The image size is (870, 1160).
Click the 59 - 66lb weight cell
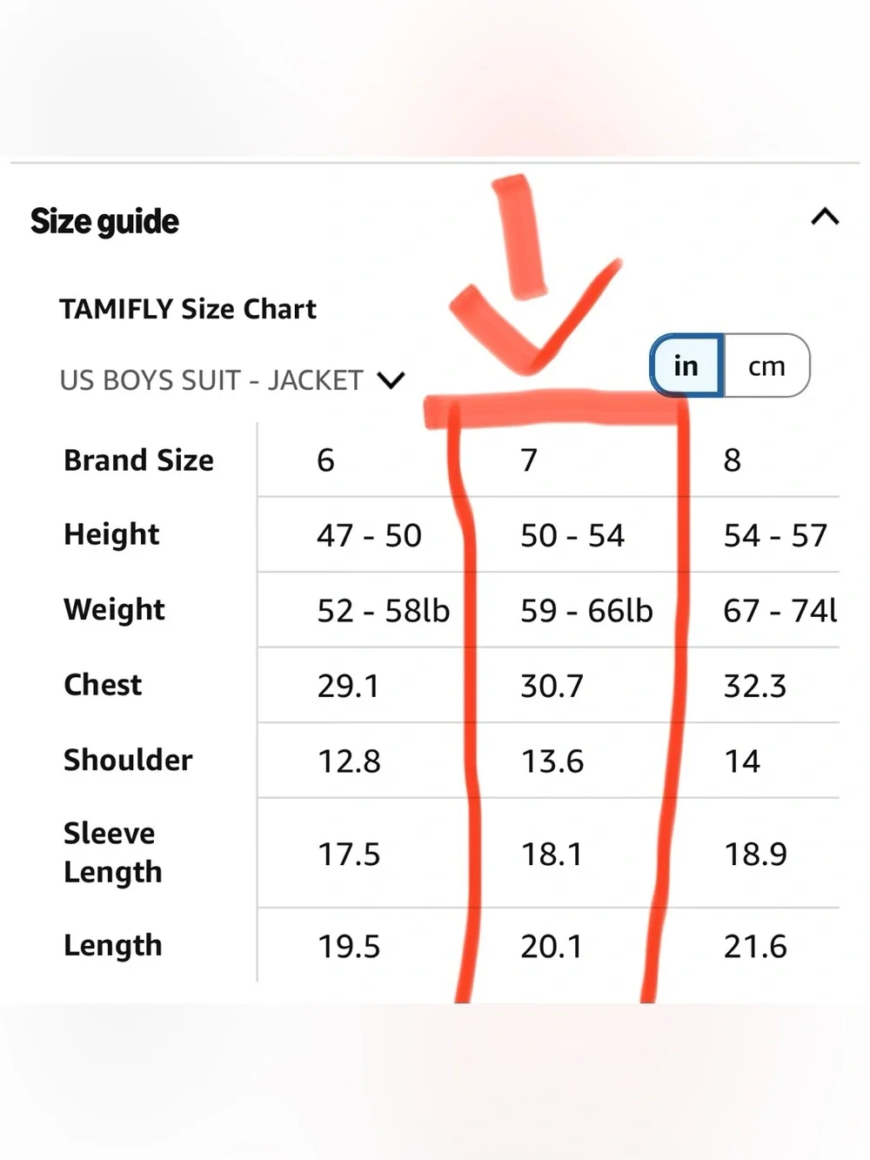tap(586, 611)
